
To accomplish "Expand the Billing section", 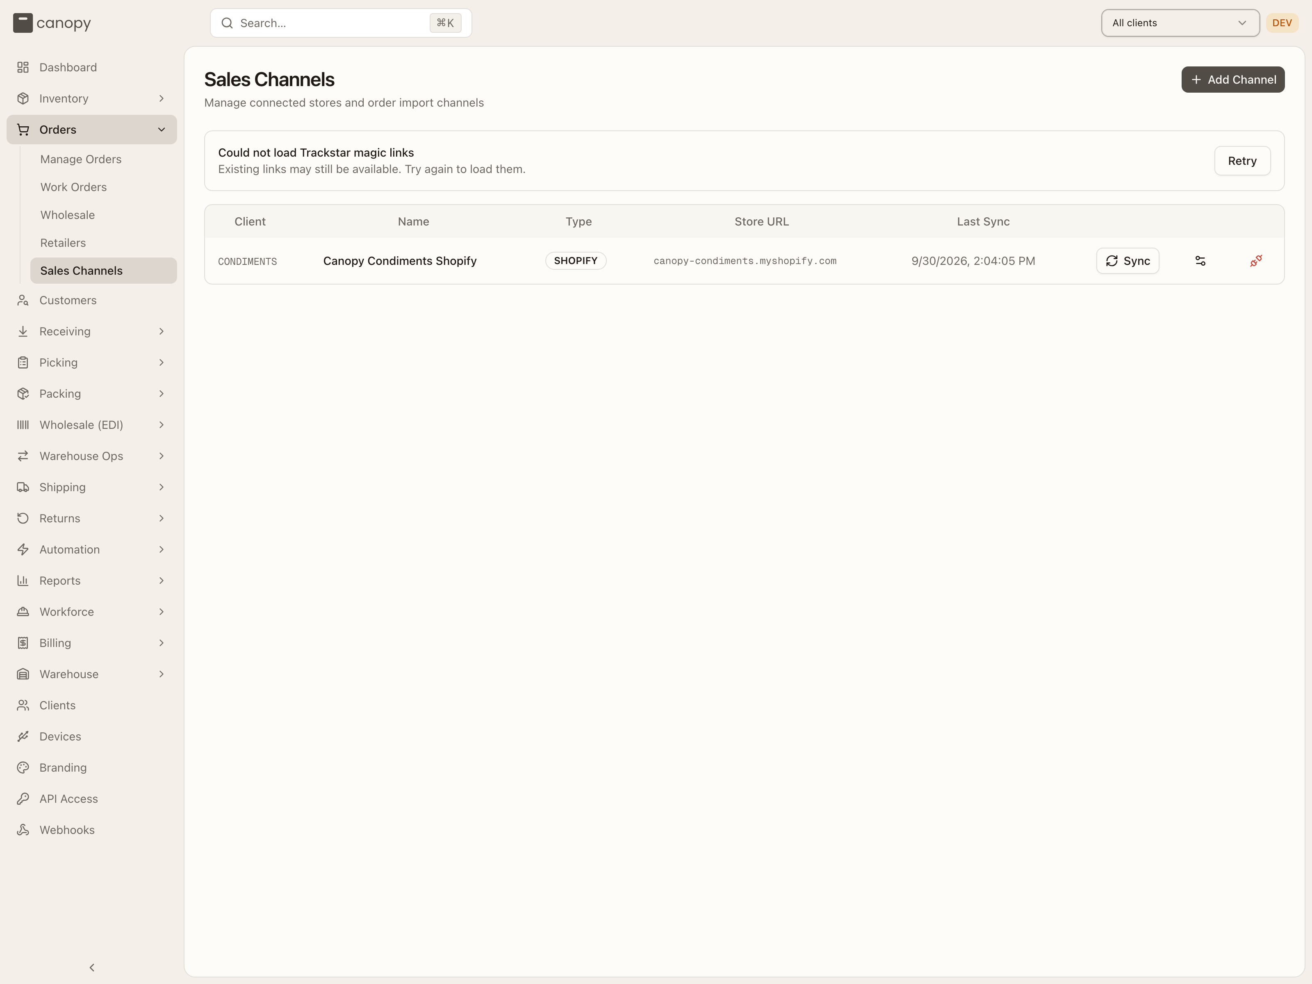I will (92, 642).
